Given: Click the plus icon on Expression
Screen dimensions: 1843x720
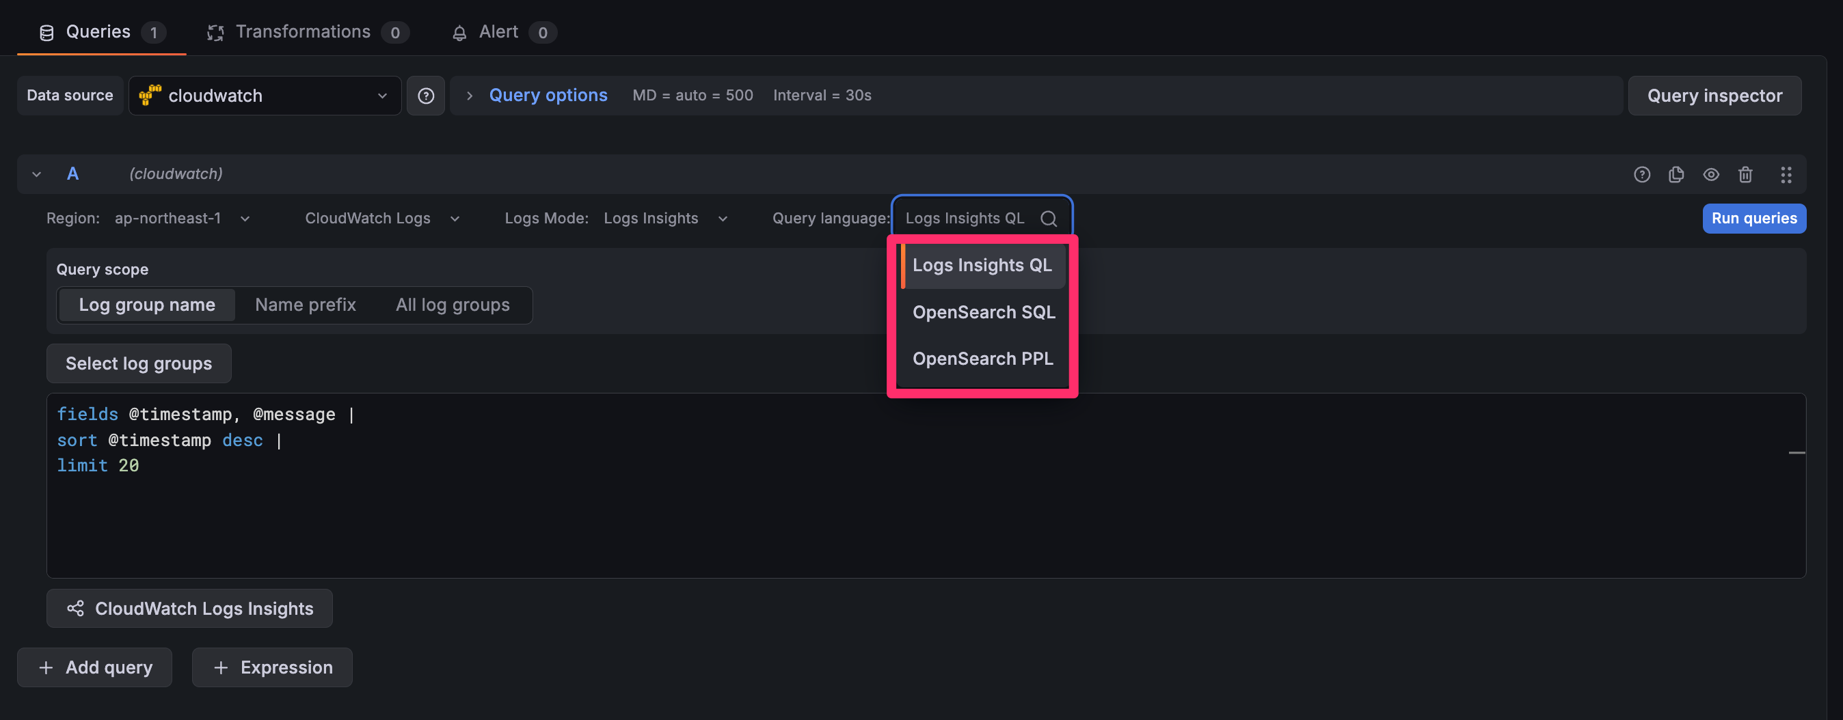Looking at the screenshot, I should [221, 668].
